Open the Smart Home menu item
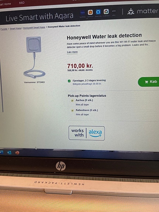 [5, 4]
